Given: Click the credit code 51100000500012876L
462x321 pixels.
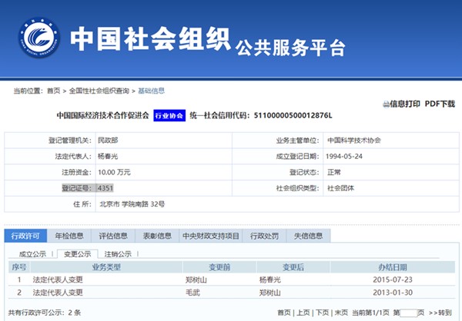Looking at the screenshot, I should point(293,115).
